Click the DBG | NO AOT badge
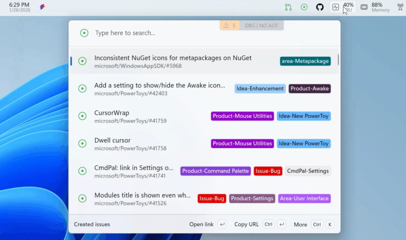This screenshot has width=406, height=240. (261, 25)
